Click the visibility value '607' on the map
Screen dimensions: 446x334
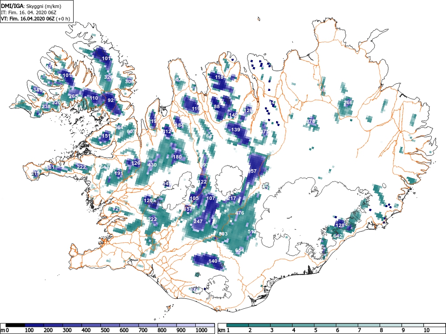pos(131,131)
